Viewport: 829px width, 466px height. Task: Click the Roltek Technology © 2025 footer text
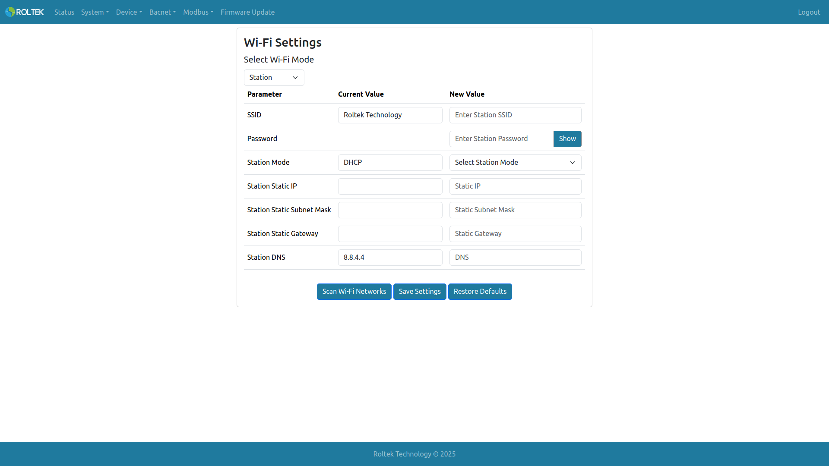[x=414, y=454]
